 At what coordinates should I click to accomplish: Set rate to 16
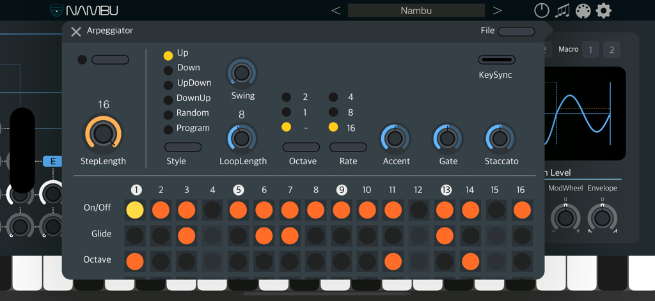[x=333, y=127]
